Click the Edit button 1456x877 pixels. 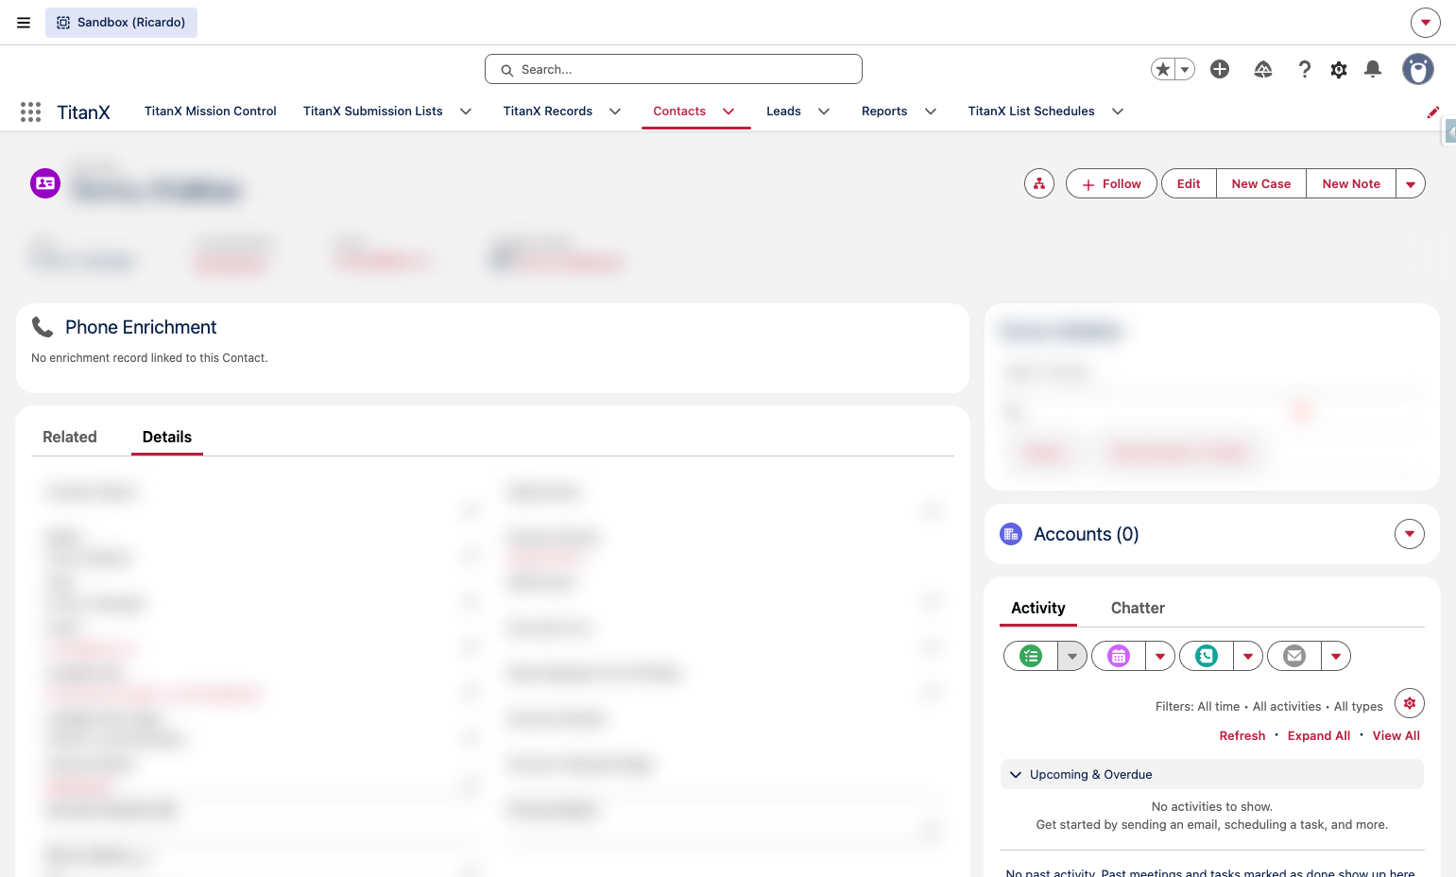(1189, 183)
